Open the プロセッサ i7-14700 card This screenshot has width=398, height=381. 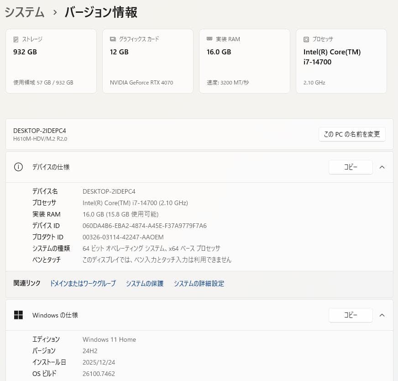[341, 61]
